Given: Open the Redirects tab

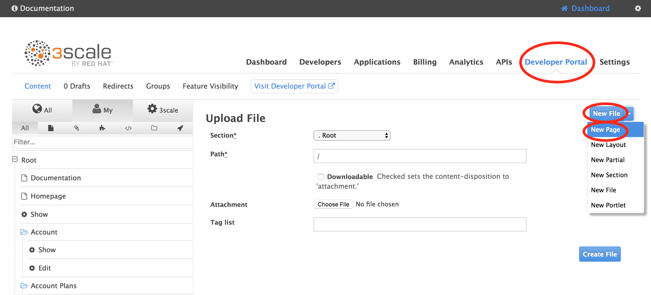Looking at the screenshot, I should coord(118,86).
